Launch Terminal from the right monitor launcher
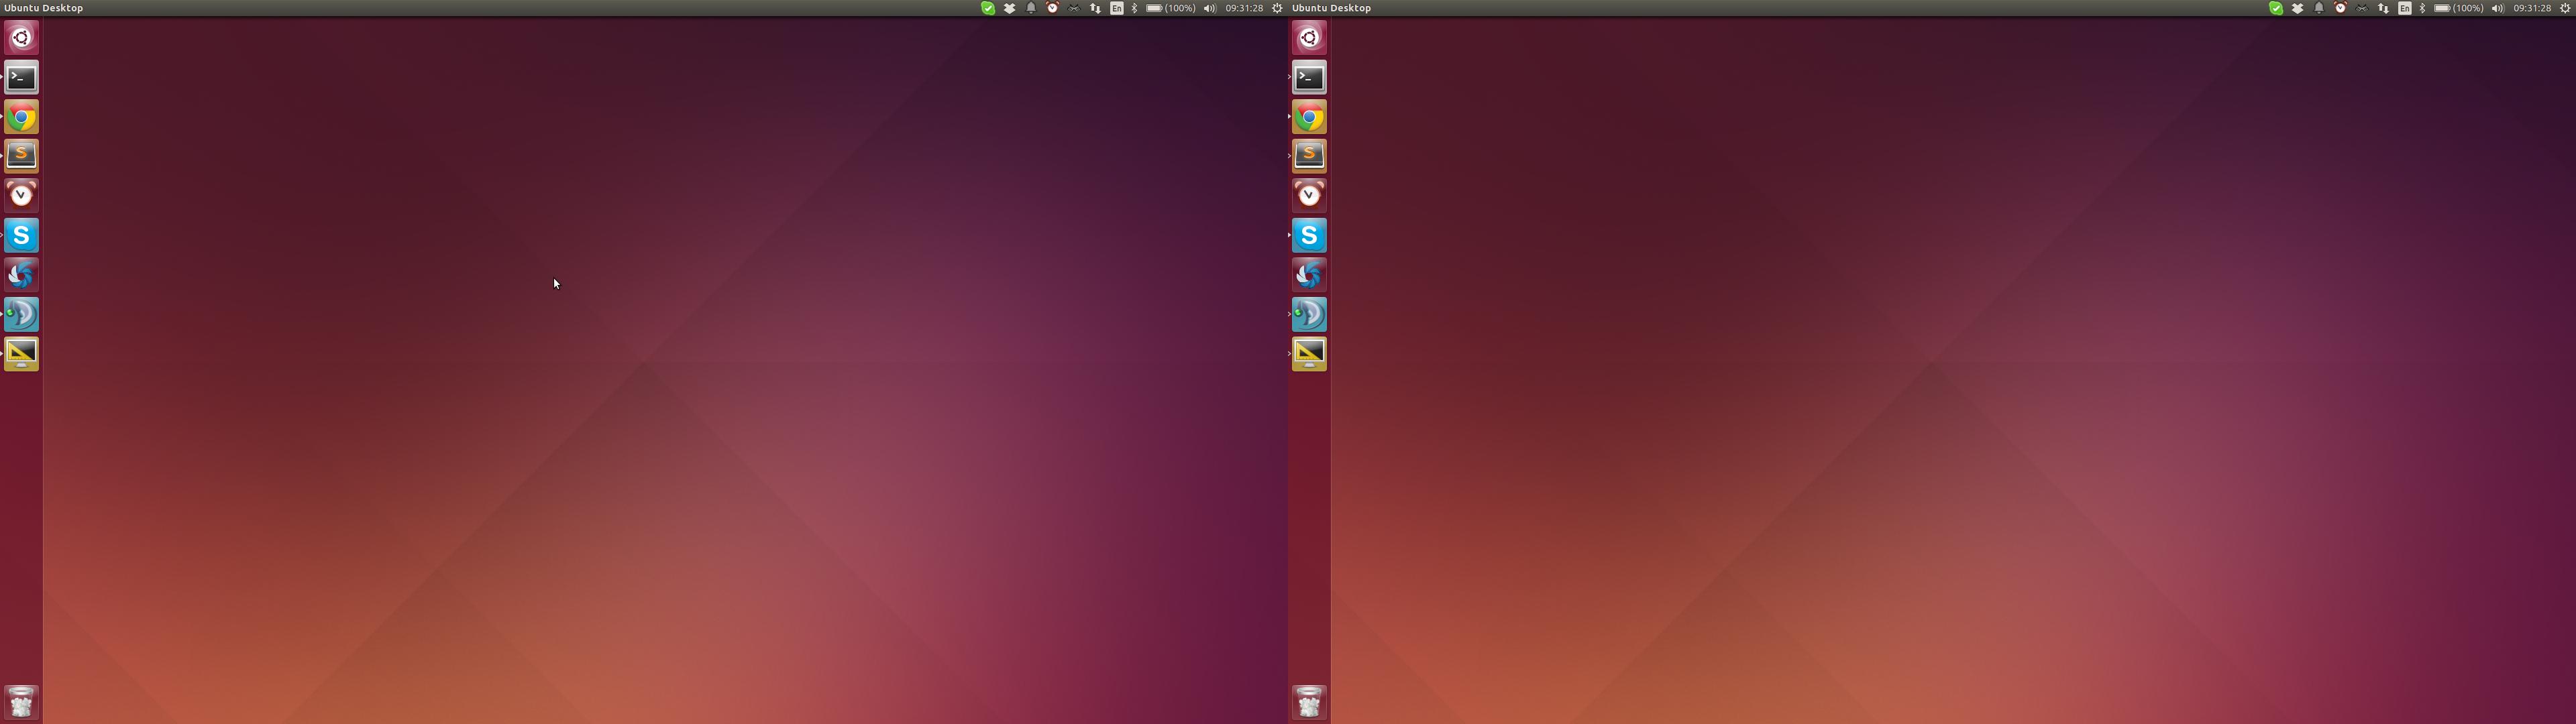Screen dimensions: 2576x724 pos(1309,77)
